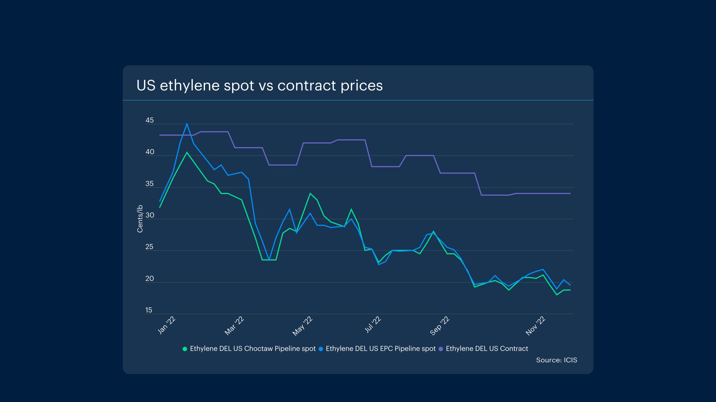The image size is (716, 402).
Task: Click the Jan '22 axis label
Action: [167, 326]
